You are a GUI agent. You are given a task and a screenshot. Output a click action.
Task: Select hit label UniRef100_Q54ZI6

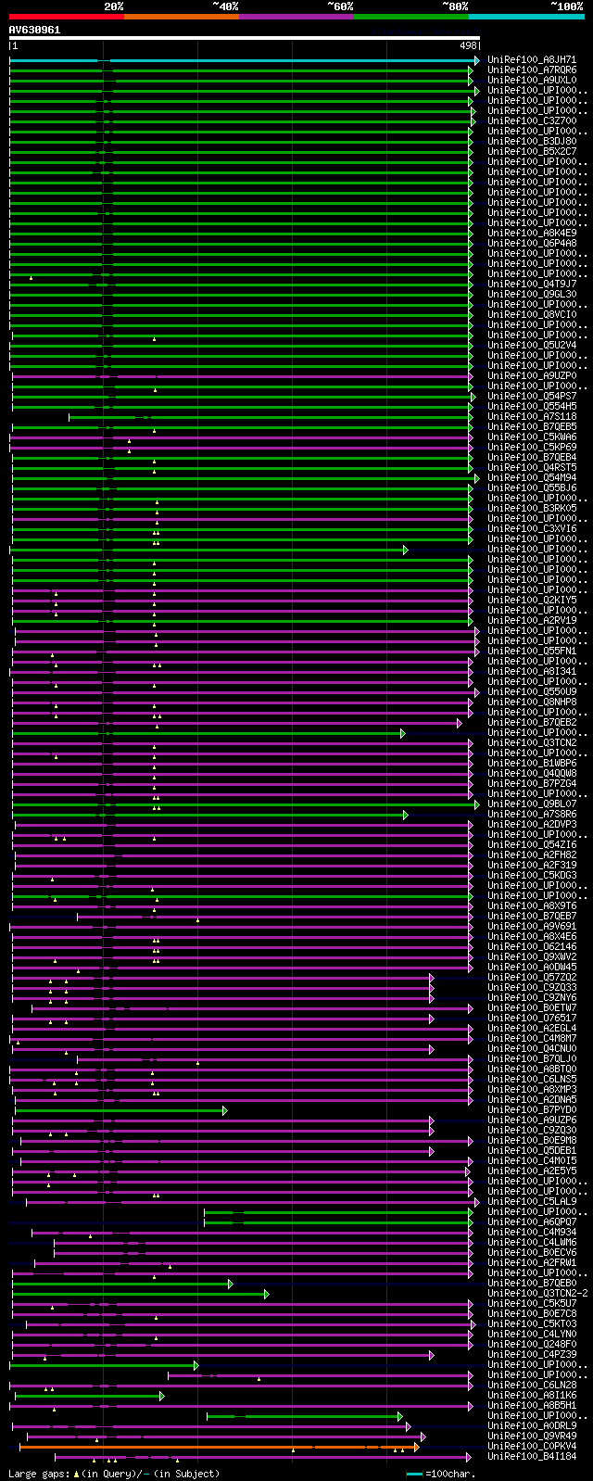click(532, 845)
